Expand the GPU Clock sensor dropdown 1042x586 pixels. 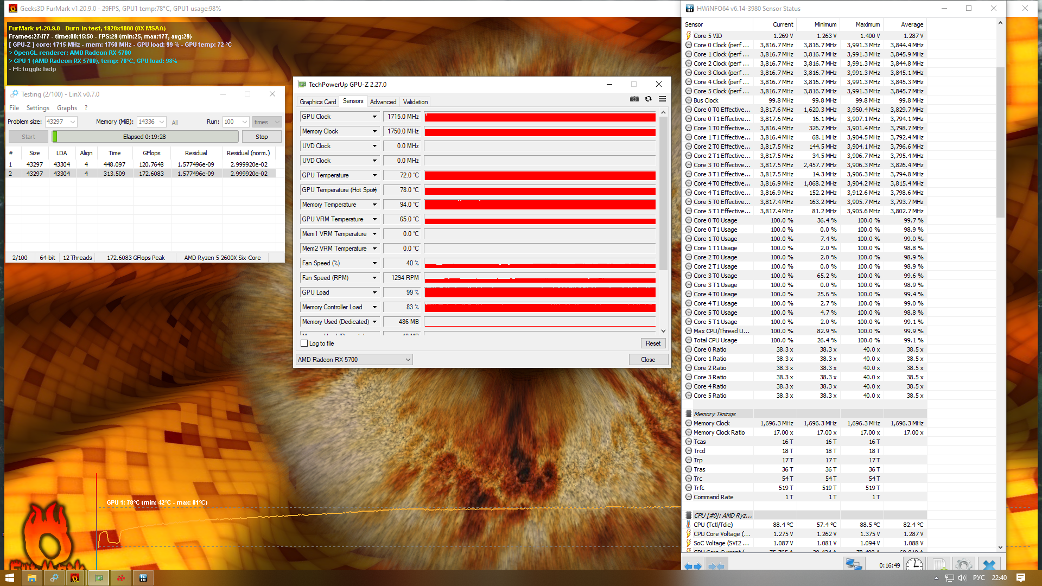point(374,117)
